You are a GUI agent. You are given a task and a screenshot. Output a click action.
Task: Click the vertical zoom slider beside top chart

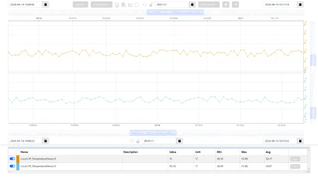coord(313,60)
